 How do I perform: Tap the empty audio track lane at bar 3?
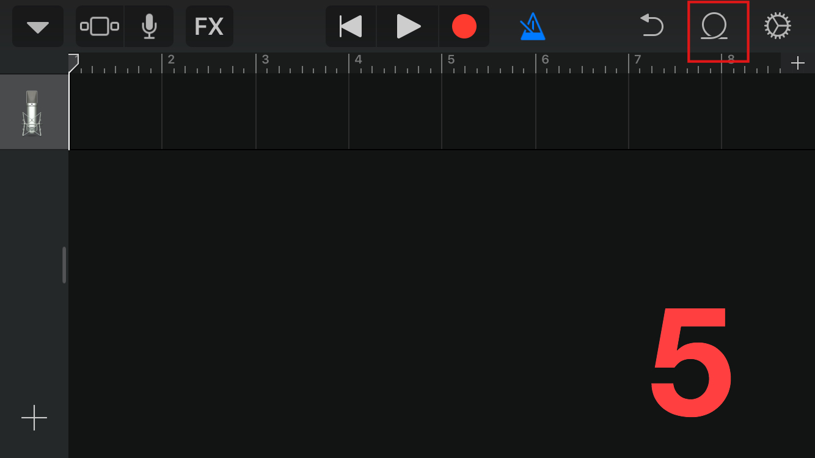tap(302, 112)
